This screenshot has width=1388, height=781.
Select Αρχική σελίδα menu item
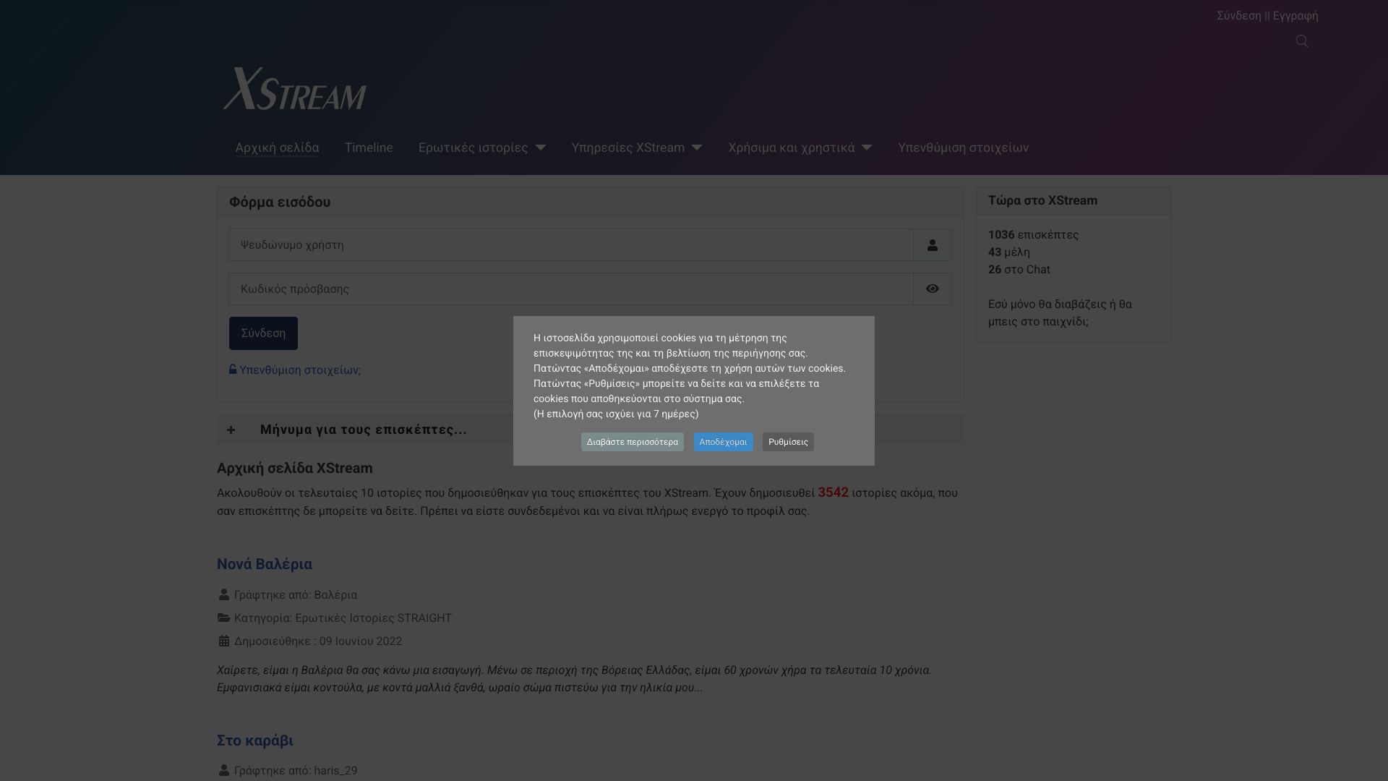click(277, 148)
